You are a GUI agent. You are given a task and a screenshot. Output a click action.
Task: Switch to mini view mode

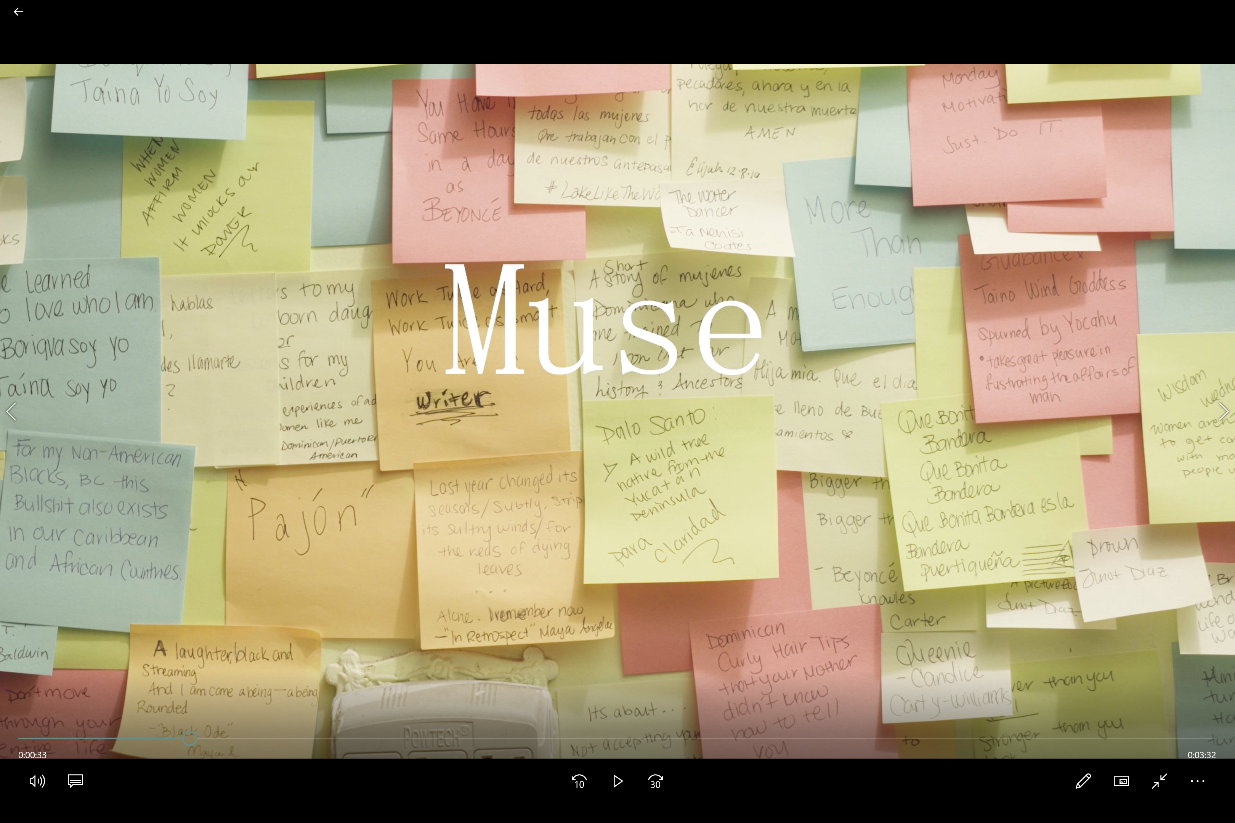pyautogui.click(x=1121, y=781)
